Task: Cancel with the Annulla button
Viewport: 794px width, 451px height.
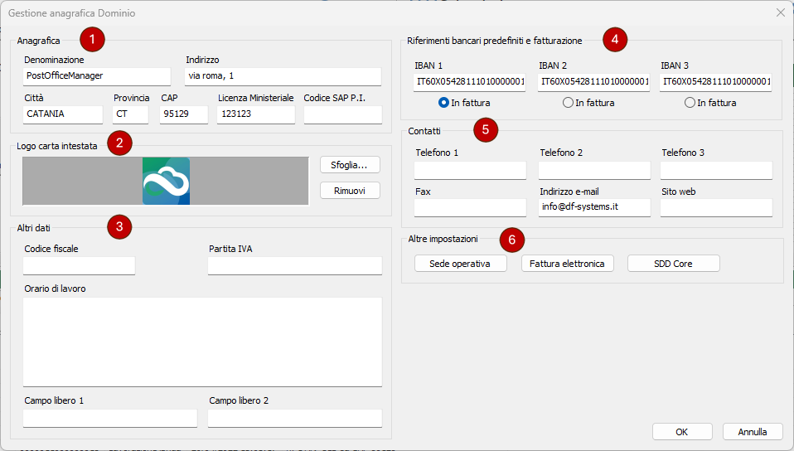Action: [753, 432]
